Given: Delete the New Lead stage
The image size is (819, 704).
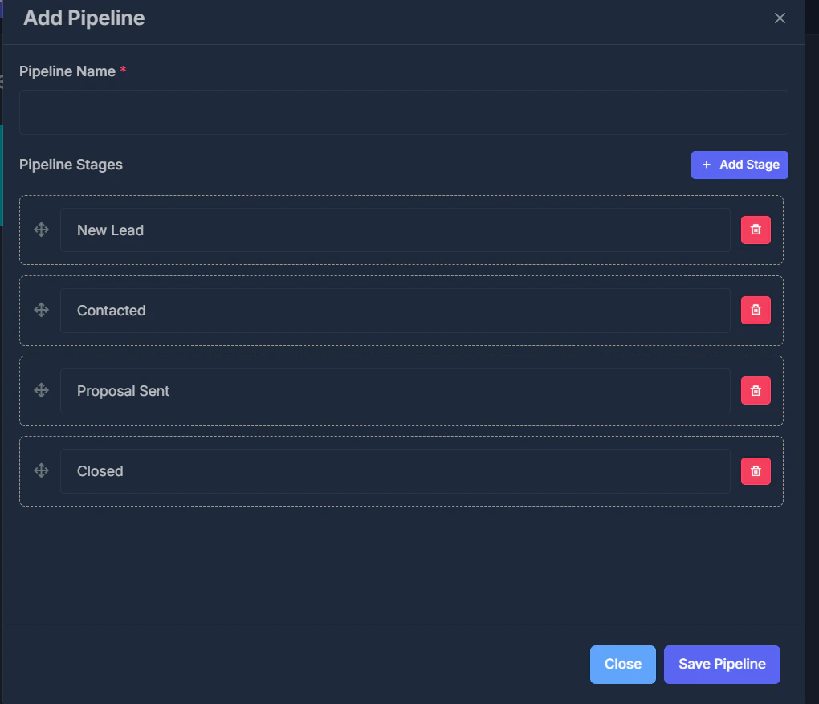Looking at the screenshot, I should point(755,230).
